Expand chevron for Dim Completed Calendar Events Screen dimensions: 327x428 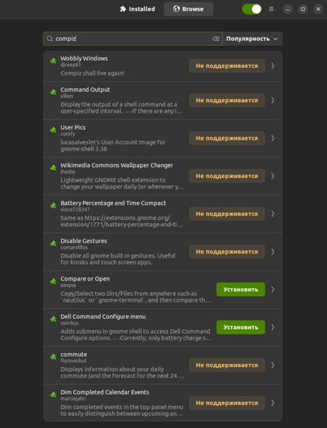coord(273,403)
